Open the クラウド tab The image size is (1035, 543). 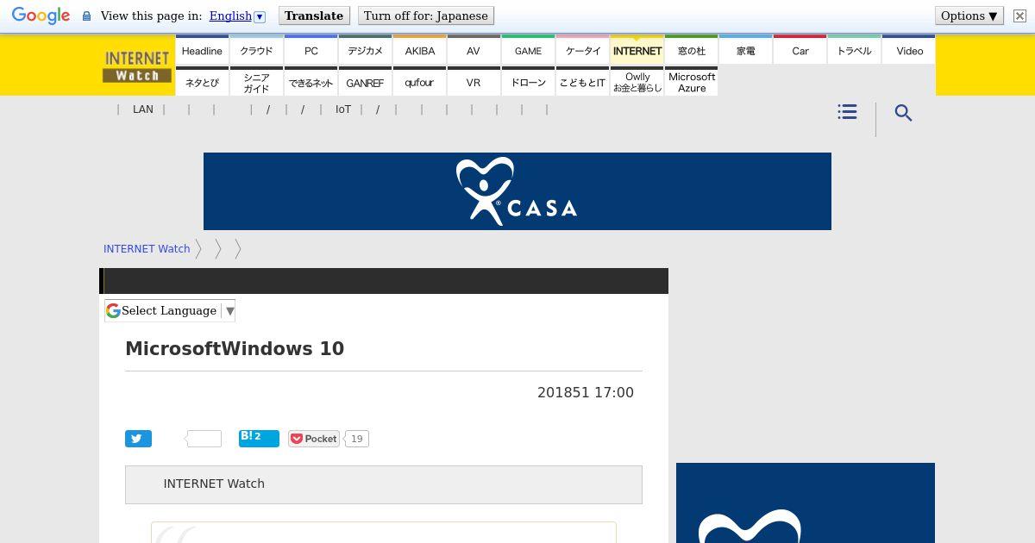[x=256, y=51]
